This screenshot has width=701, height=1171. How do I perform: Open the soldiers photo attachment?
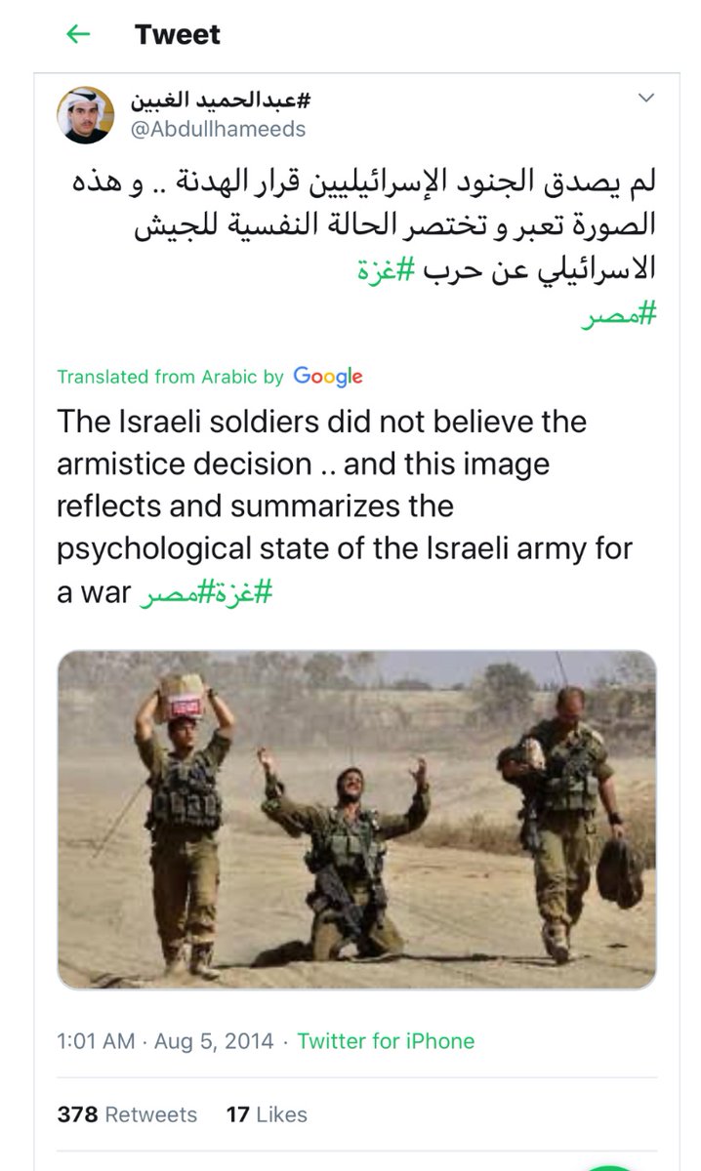[x=356, y=820]
